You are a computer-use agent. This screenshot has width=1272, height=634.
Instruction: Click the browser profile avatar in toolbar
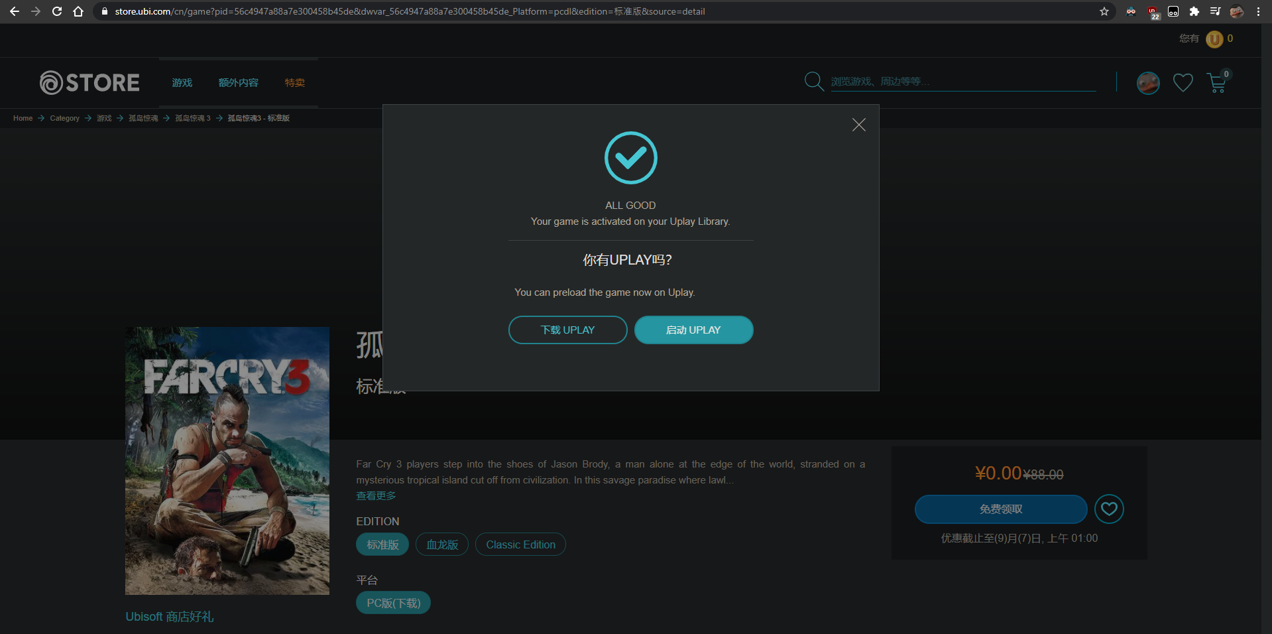1236,11
